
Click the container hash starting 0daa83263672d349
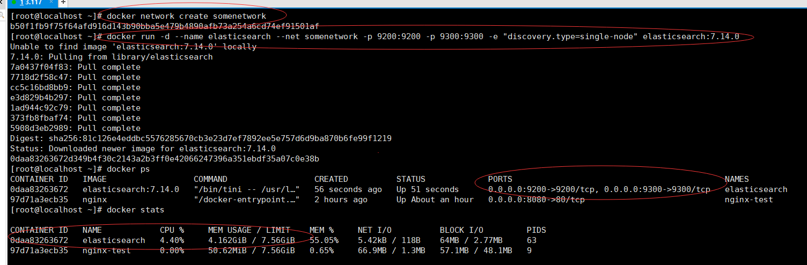click(x=165, y=159)
